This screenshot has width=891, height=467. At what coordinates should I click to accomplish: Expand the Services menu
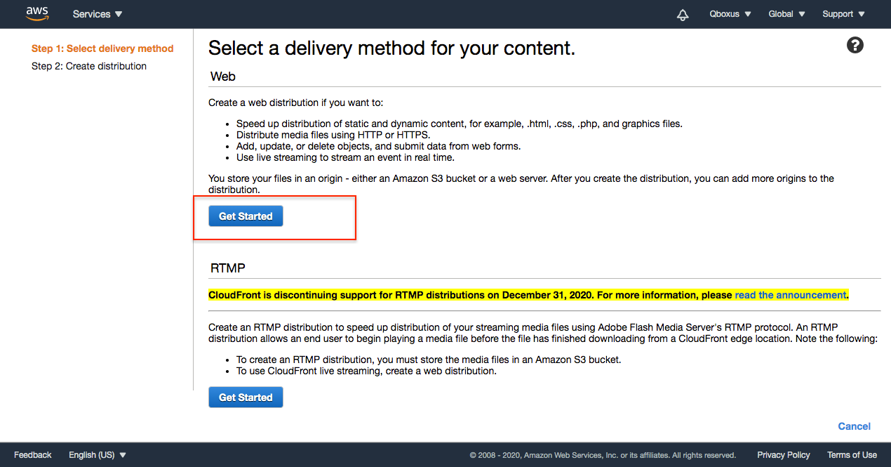coord(98,14)
